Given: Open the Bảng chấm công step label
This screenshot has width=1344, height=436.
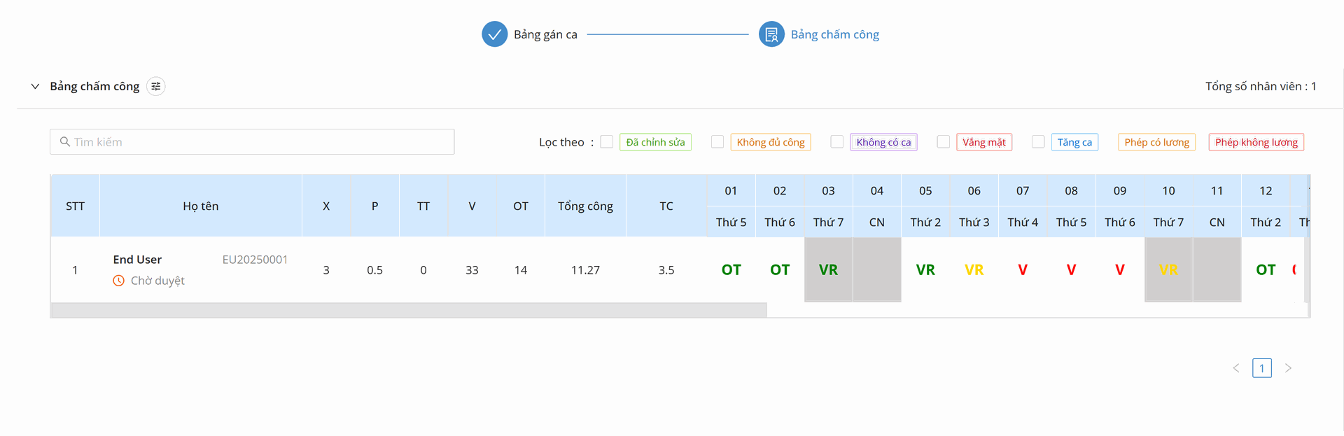Looking at the screenshot, I should coord(834,34).
